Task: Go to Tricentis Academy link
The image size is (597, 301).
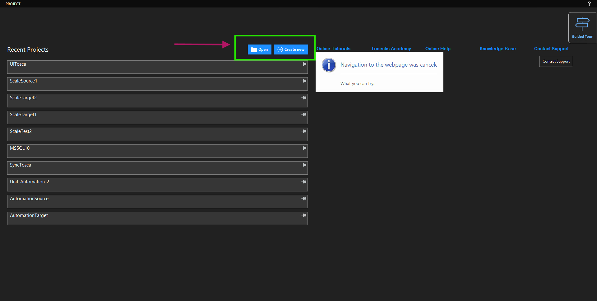Action: (391, 49)
